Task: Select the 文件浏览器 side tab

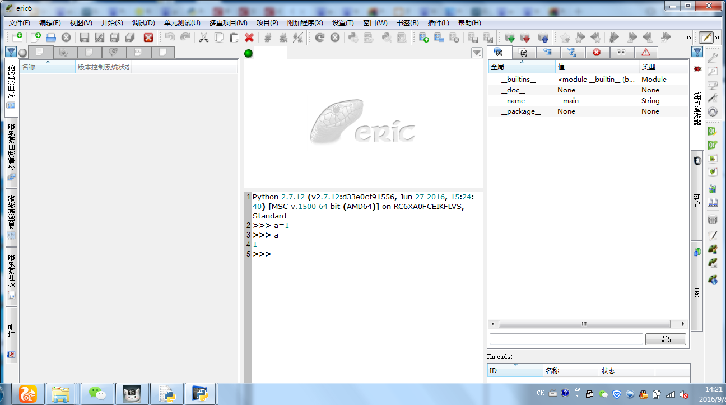Action: tap(11, 277)
